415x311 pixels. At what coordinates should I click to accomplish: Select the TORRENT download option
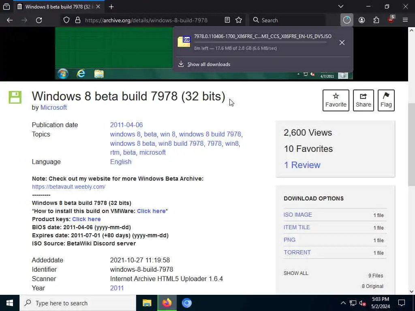(297, 252)
